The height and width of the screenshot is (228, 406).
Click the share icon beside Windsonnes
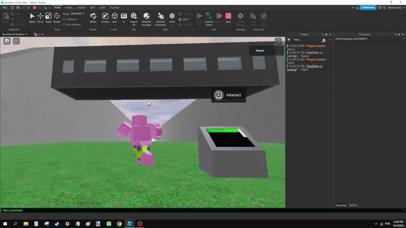click(x=384, y=8)
